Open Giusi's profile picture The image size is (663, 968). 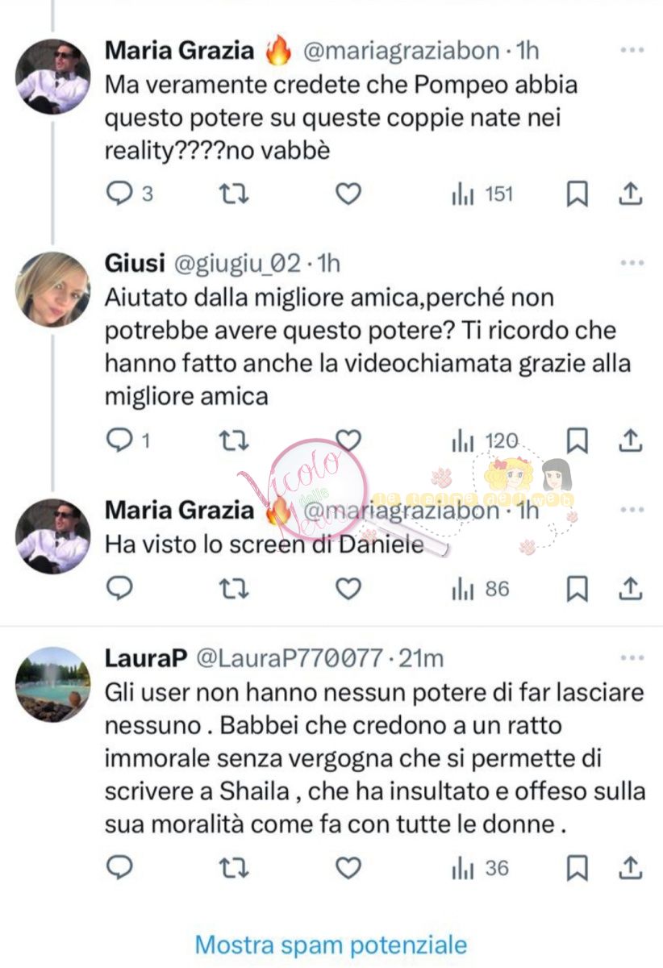click(x=53, y=290)
